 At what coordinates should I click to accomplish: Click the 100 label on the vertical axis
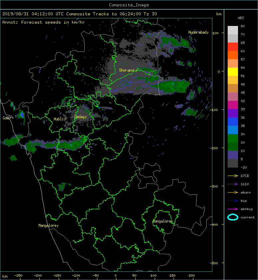coord(216,33)
